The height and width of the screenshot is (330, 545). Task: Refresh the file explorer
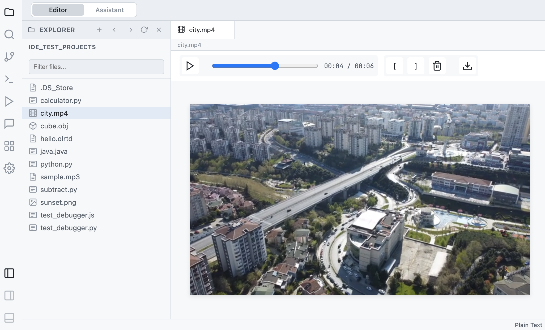144,30
